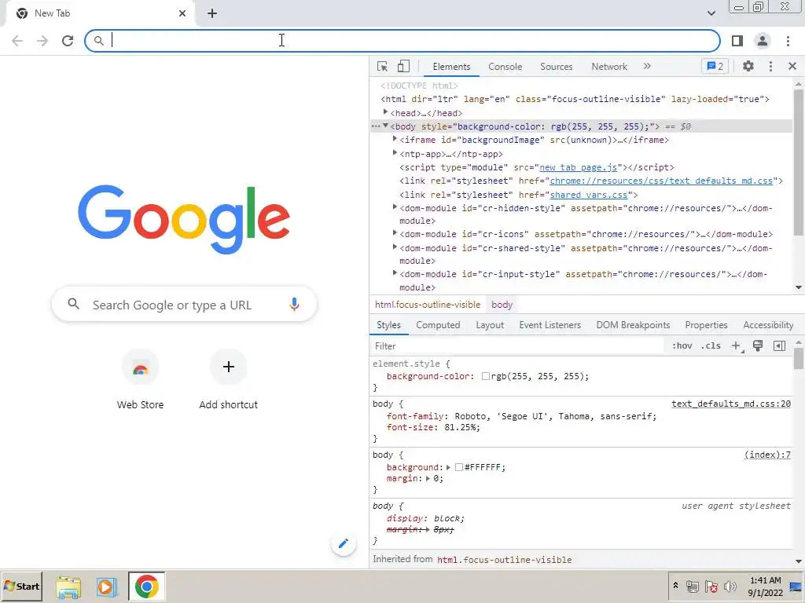Open the shared_vars.css link
Screen dimensions: 805x603
[x=589, y=195]
